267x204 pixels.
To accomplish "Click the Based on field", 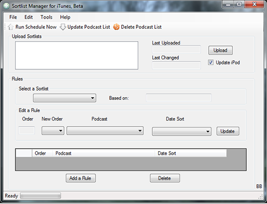I will [178, 98].
